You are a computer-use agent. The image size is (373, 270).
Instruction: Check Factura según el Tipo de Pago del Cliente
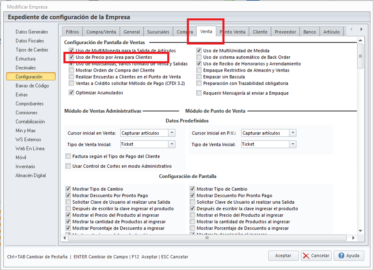click(68, 156)
